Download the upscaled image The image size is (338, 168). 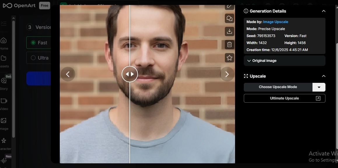pos(229,31)
